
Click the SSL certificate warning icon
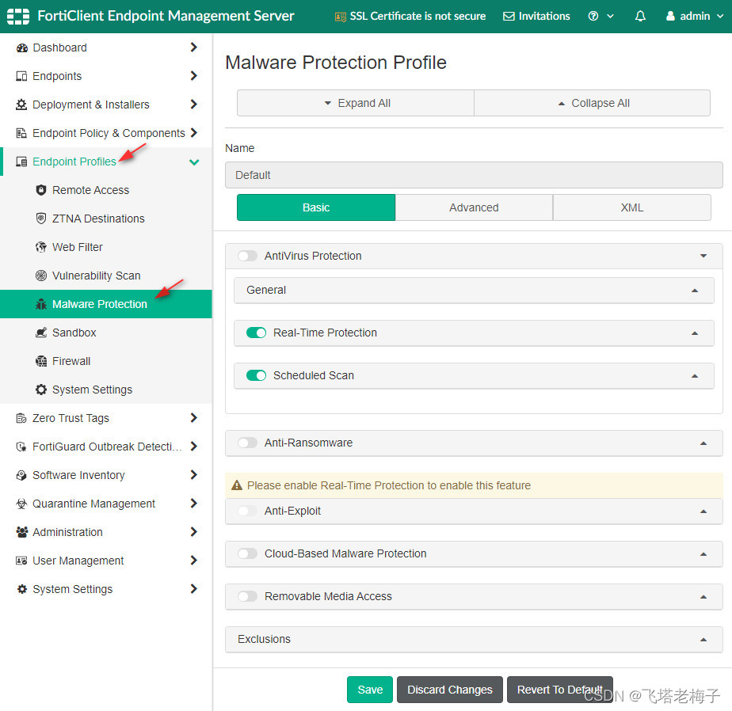[x=341, y=17]
